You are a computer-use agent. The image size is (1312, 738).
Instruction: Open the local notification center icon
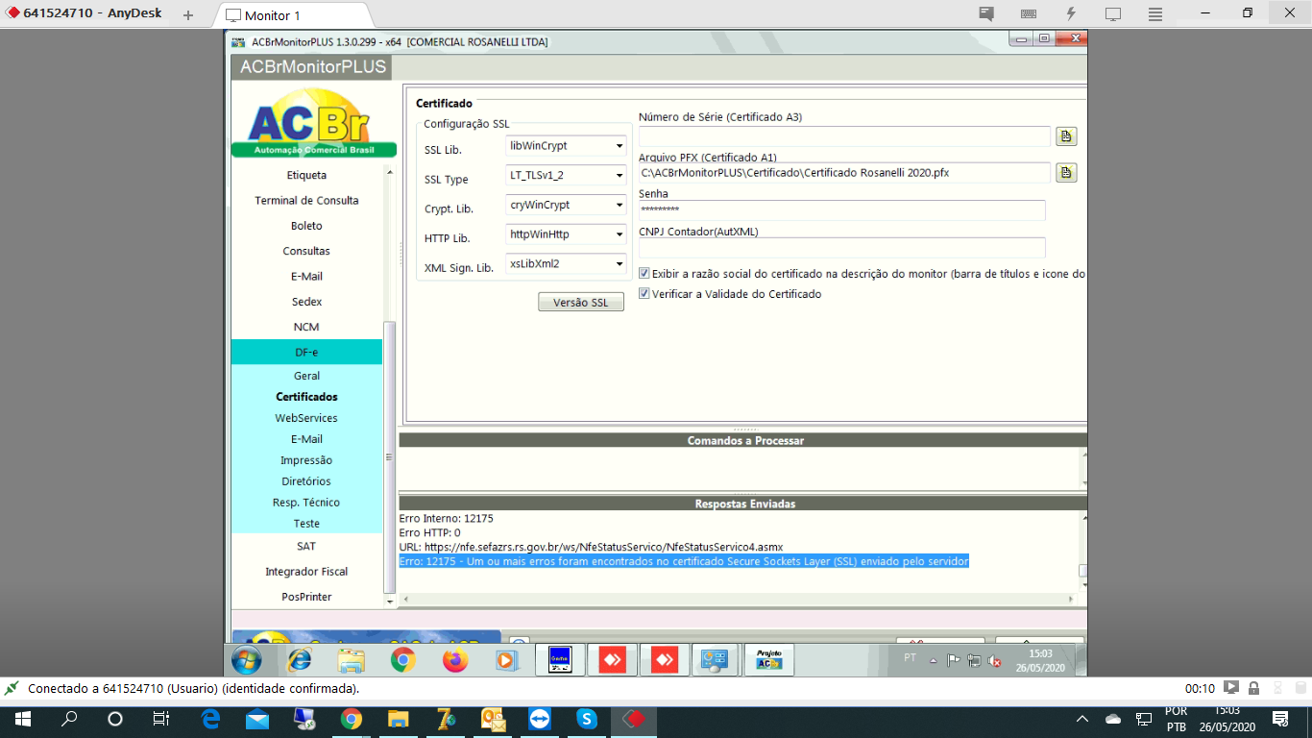click(x=1280, y=719)
